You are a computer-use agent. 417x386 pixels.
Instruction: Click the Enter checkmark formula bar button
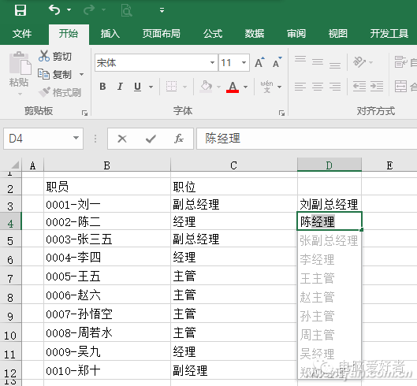151,139
